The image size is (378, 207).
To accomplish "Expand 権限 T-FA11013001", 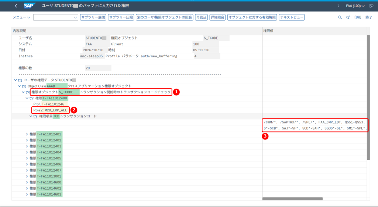I will (27, 176).
